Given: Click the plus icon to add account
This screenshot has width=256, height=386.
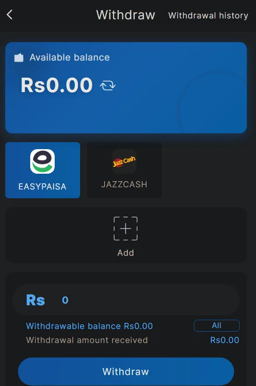Looking at the screenshot, I should (x=126, y=229).
